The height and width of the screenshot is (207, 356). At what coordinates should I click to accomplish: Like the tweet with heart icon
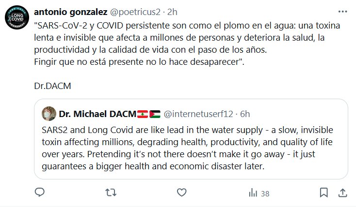pyautogui.click(x=182, y=192)
